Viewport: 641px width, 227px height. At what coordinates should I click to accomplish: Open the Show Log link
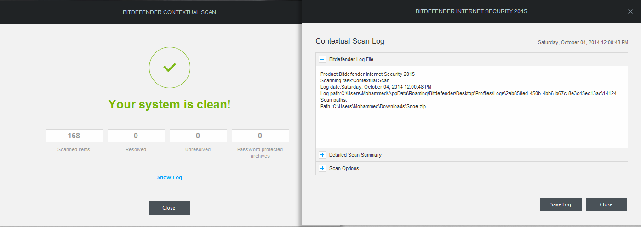[x=170, y=177]
